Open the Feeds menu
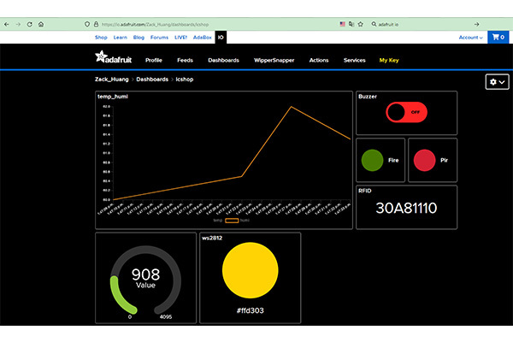513x342 pixels. click(x=185, y=61)
